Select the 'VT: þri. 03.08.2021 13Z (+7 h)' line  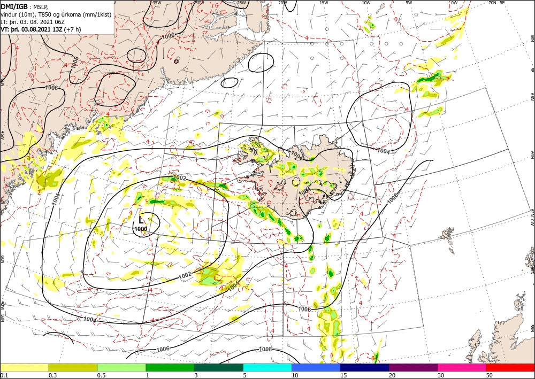tap(41, 29)
